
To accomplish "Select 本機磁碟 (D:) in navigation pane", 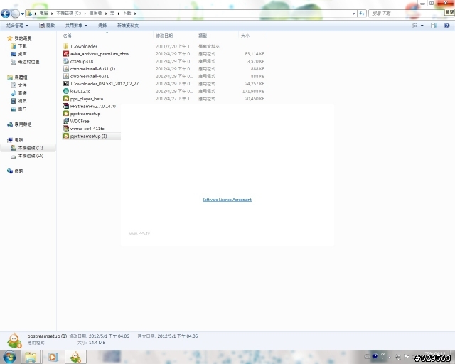I will point(31,156).
